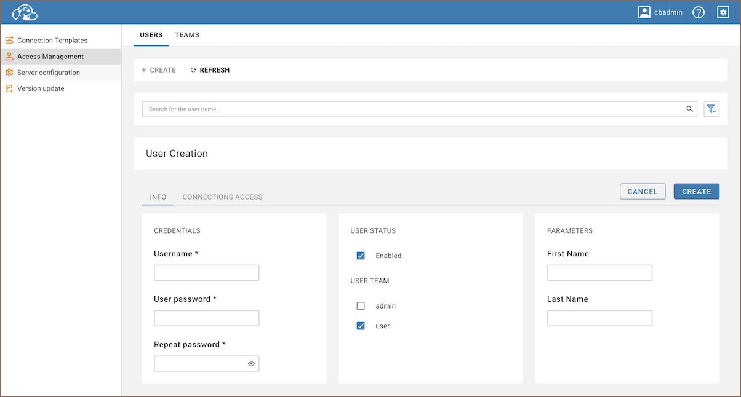Open Connection Templates in sidebar
Image resolution: width=741 pixels, height=397 pixels.
click(x=52, y=41)
